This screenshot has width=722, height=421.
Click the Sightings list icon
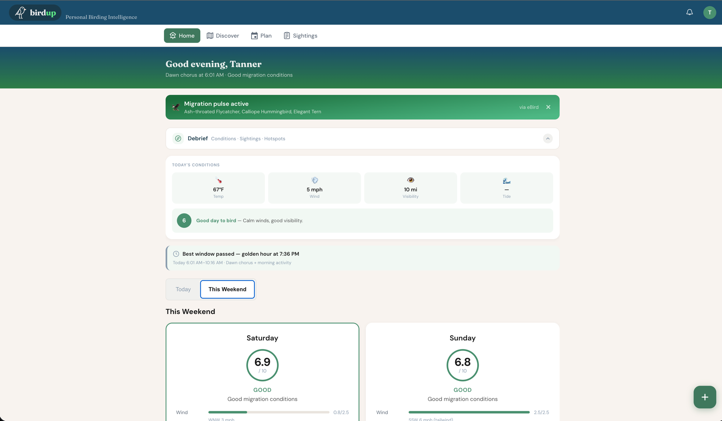pos(287,35)
